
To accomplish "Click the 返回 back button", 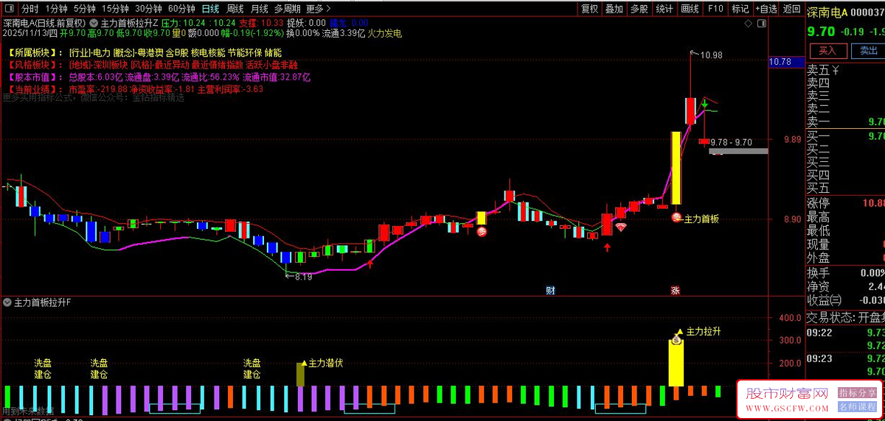I will (x=791, y=9).
